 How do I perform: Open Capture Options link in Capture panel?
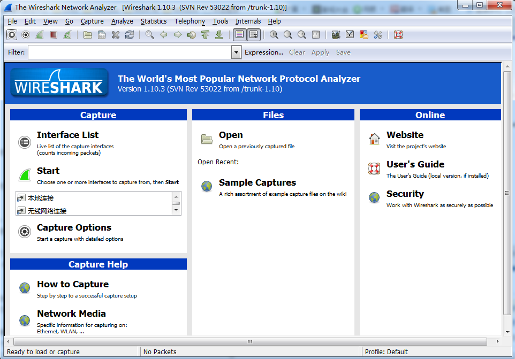click(74, 227)
